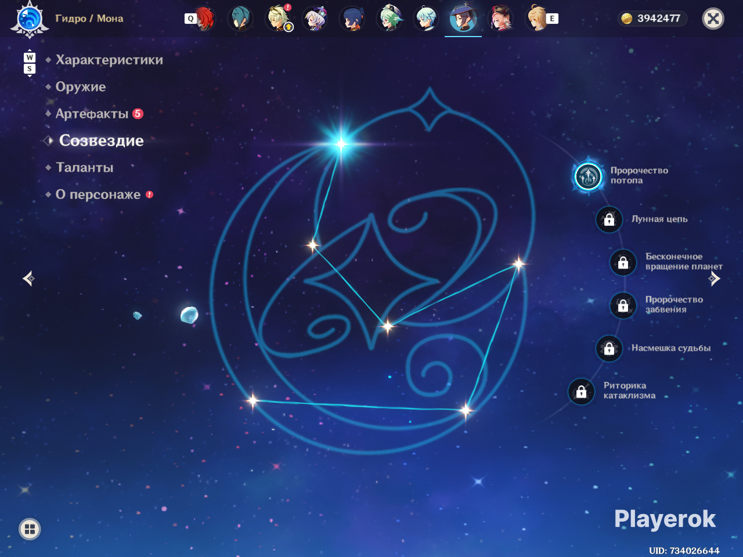This screenshot has width=743, height=557.
Task: Open the Артефакты menu section
Action: pyautogui.click(x=92, y=114)
